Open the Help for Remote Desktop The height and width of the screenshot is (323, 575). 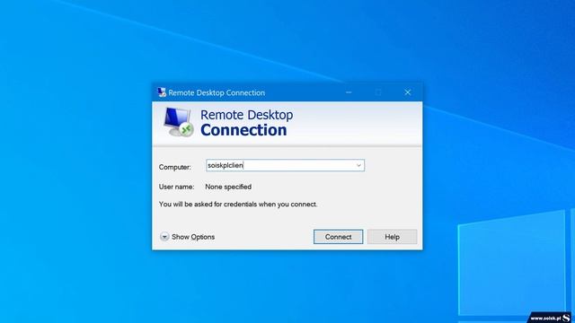tap(392, 237)
